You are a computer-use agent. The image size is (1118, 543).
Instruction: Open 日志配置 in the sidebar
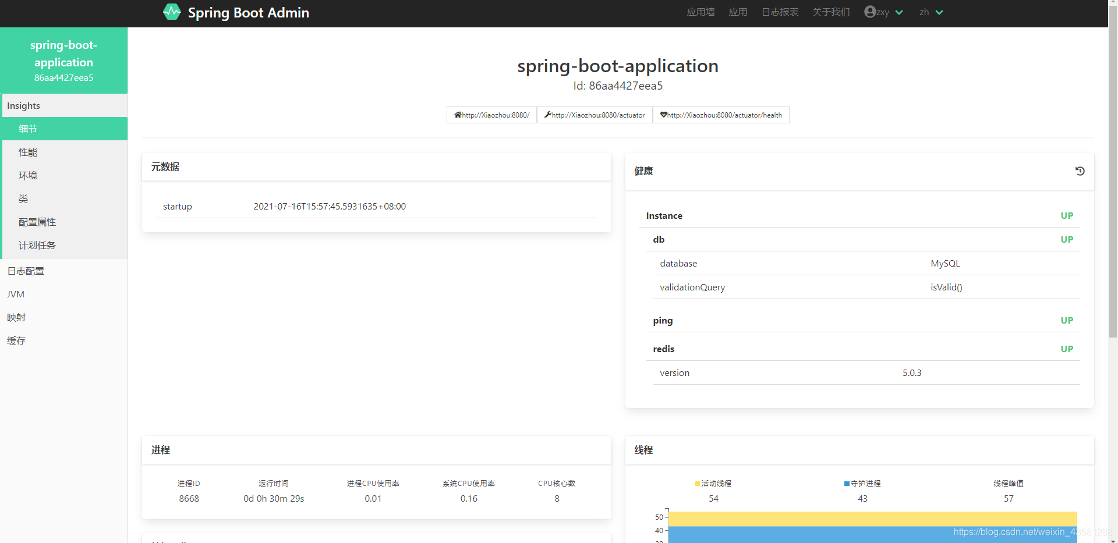click(x=64, y=271)
